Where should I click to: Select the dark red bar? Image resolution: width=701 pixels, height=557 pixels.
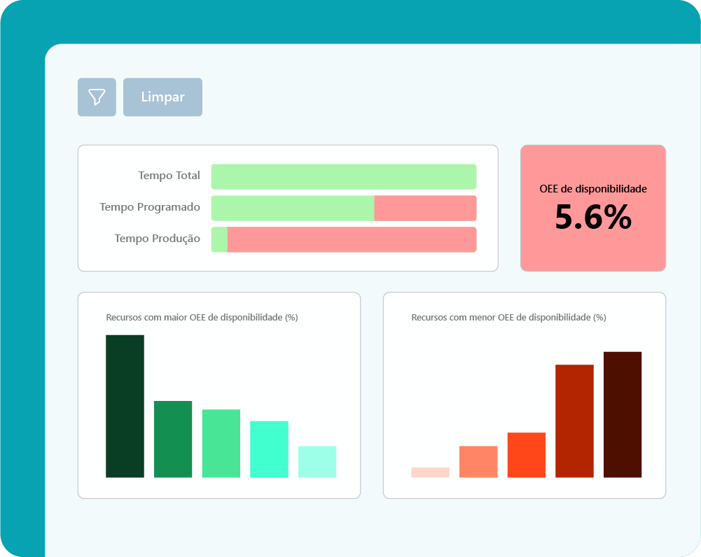click(x=574, y=421)
